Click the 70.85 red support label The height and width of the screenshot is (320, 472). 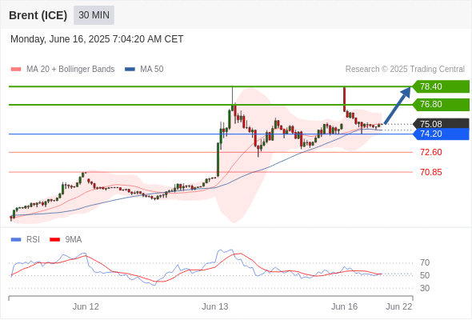point(431,172)
